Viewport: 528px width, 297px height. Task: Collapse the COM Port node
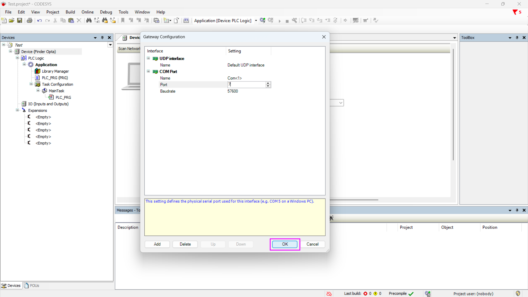pyautogui.click(x=148, y=71)
